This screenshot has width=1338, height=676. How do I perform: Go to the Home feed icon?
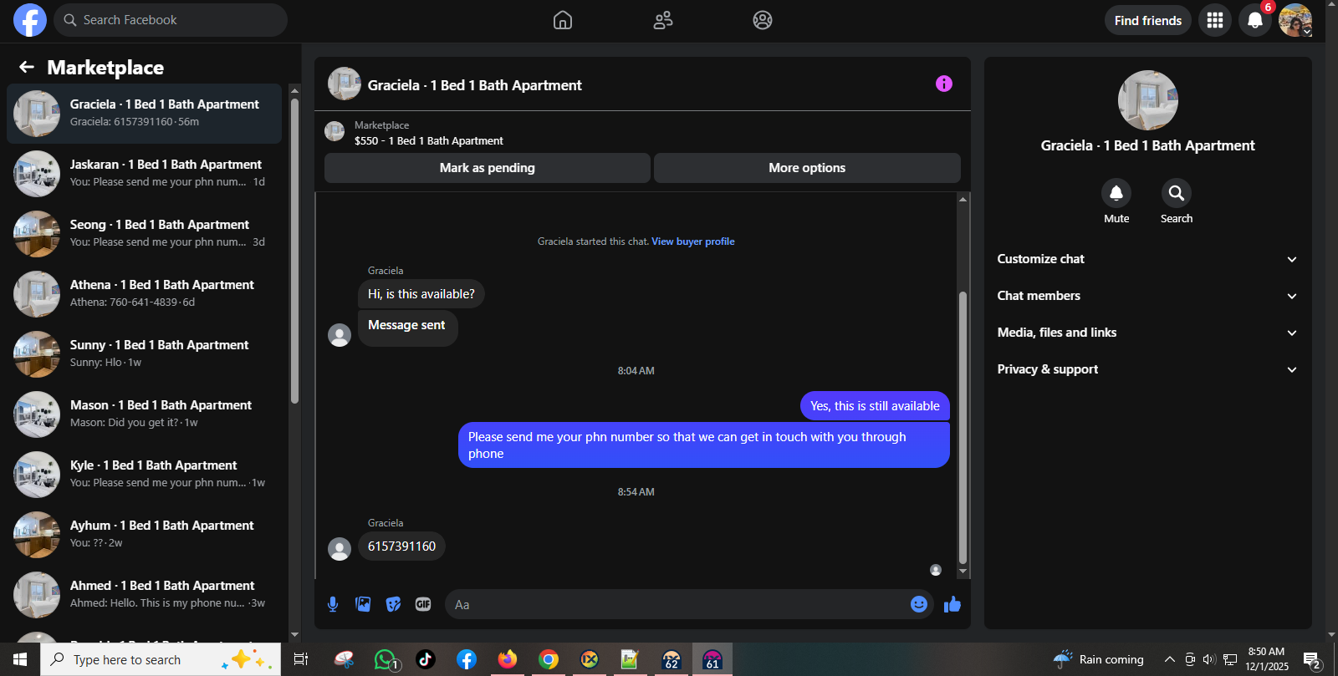pyautogui.click(x=563, y=20)
